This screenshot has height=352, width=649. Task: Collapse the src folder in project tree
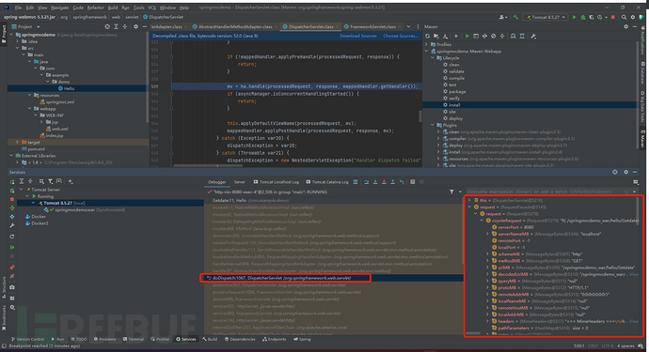(x=17, y=48)
